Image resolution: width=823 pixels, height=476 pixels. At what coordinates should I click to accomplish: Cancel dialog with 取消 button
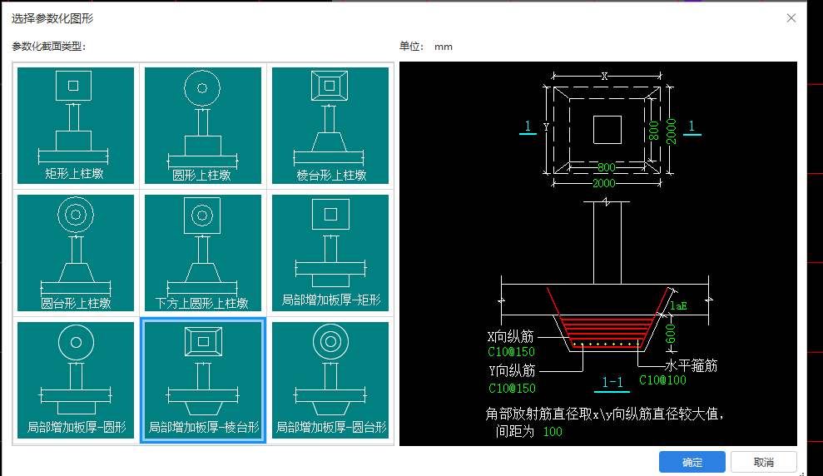coord(764,462)
